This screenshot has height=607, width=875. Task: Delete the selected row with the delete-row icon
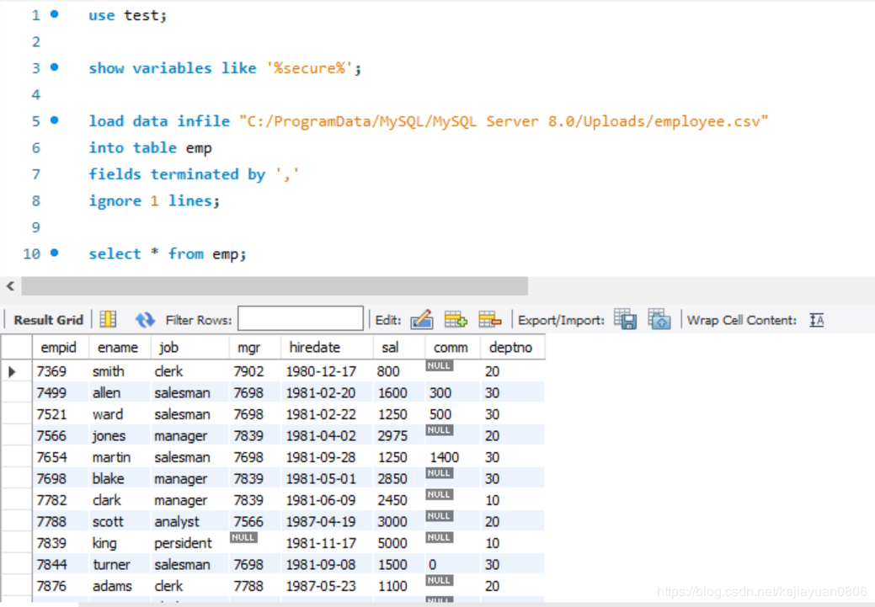pyautogui.click(x=489, y=319)
